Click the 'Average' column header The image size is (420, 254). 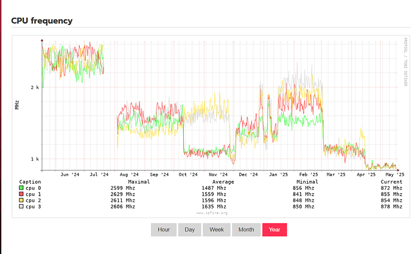[x=223, y=182]
